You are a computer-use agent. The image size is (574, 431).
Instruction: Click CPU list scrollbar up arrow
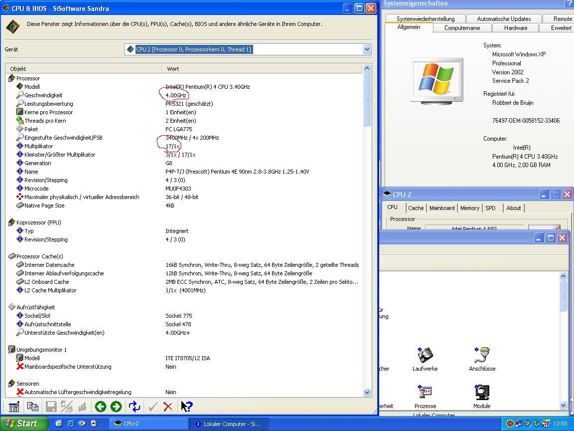coord(367,68)
